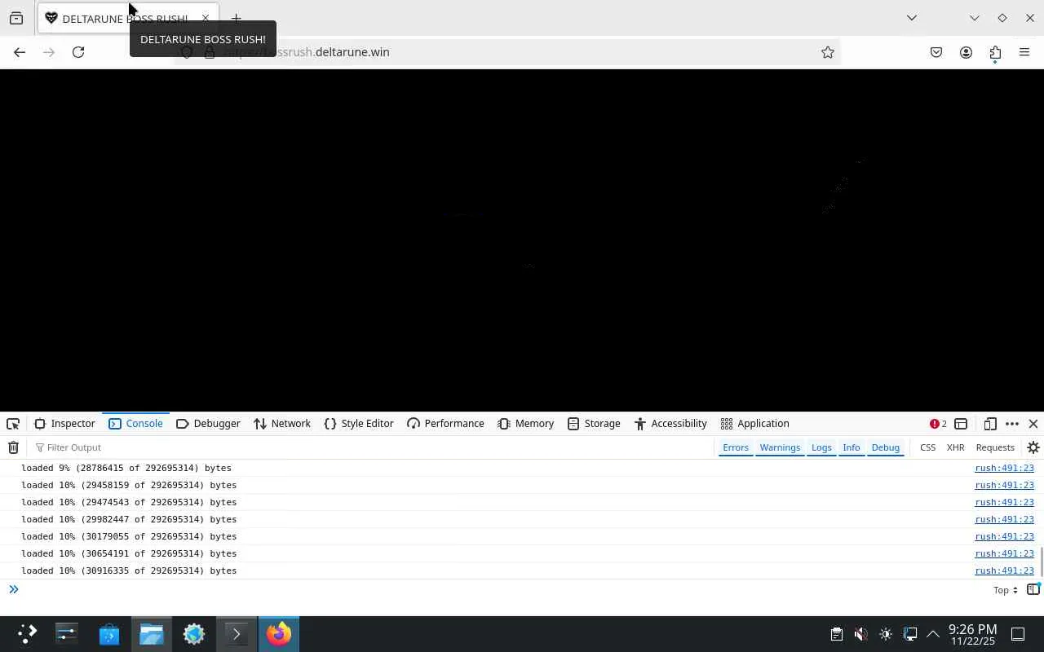
Task: Switch to the Application tab
Action: [754, 424]
